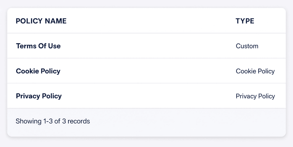
Task: Select the Terms Of Use table row
Action: click(x=146, y=46)
